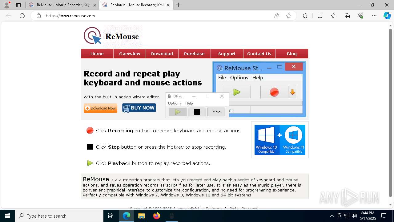Open the Support navigation tab
The height and width of the screenshot is (222, 394).
point(227,54)
